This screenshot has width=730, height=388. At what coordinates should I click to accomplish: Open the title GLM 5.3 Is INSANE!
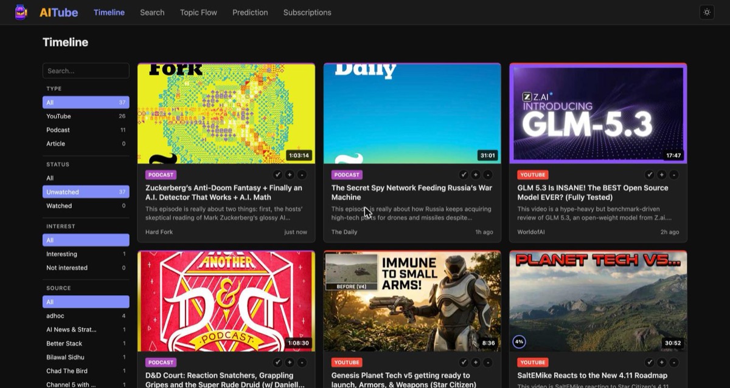pos(593,192)
